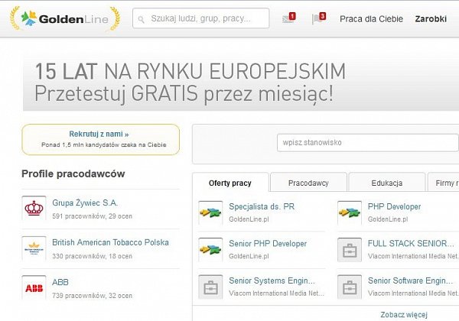Click the red ABB logo
The image size is (459, 321).
pyautogui.click(x=34, y=287)
